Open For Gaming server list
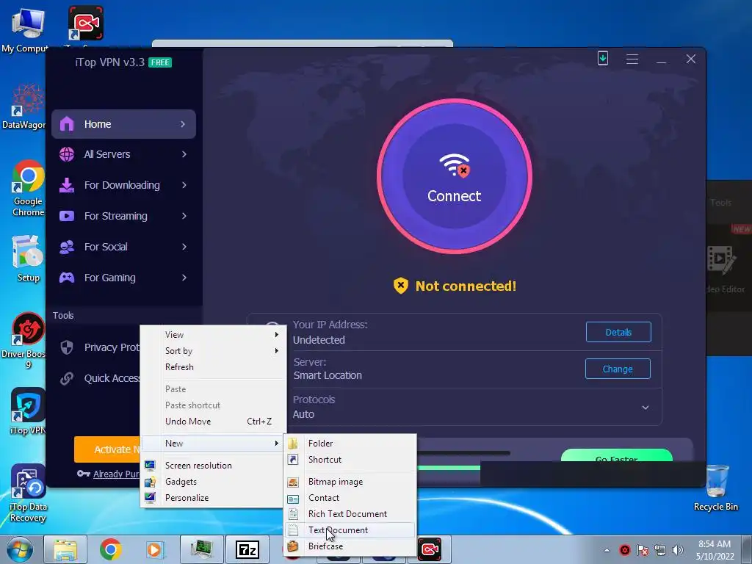The width and height of the screenshot is (752, 564). coord(123,278)
